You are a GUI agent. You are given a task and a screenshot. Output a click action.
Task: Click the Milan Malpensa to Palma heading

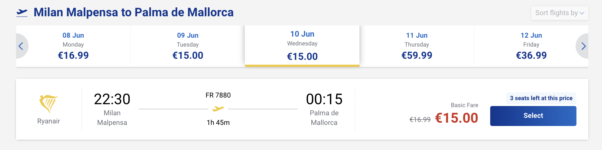[133, 13]
